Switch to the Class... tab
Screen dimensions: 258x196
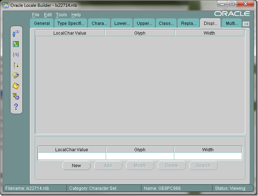pos(166,23)
